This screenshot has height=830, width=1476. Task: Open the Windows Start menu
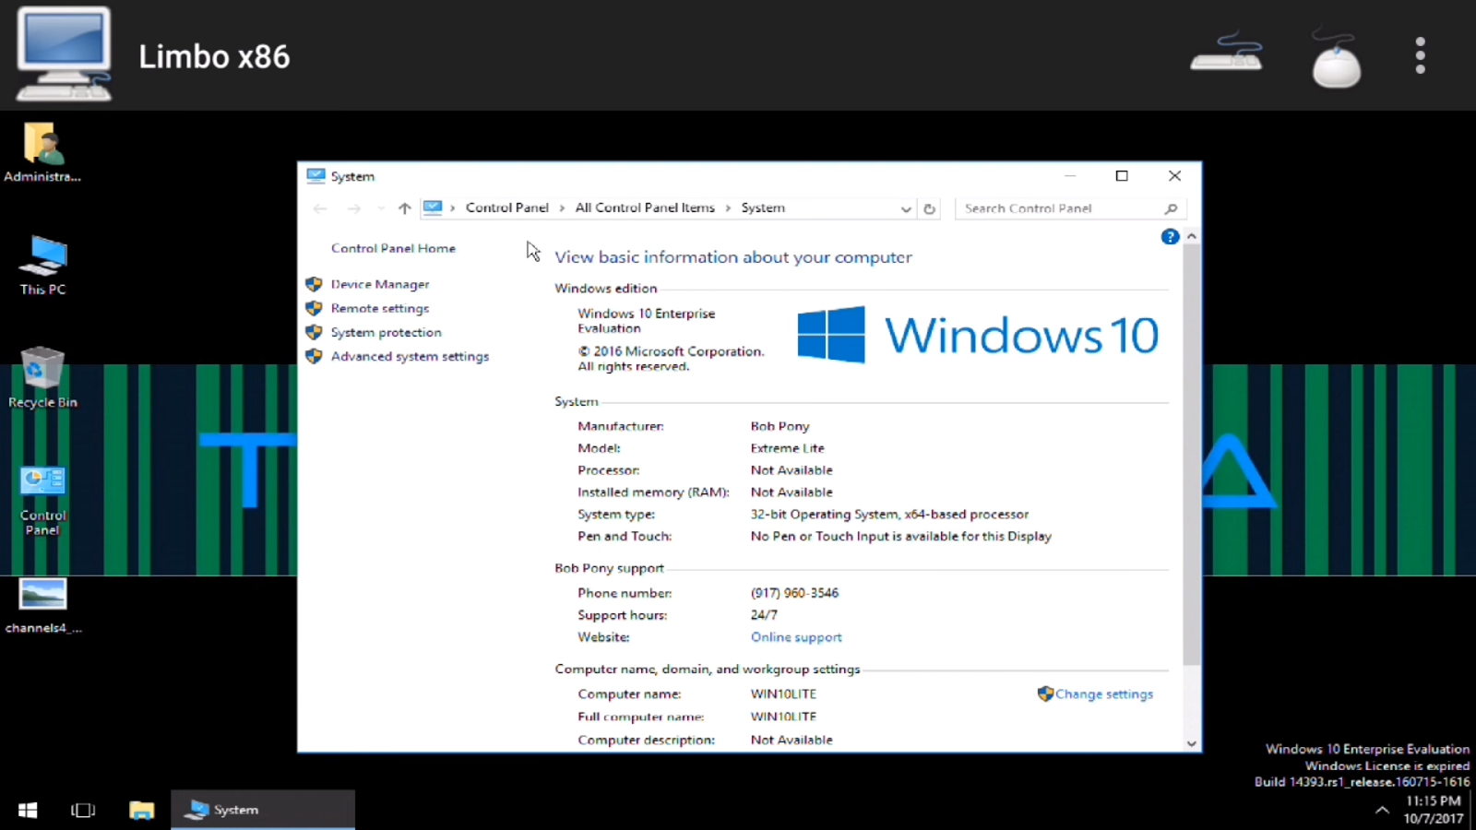tap(28, 810)
